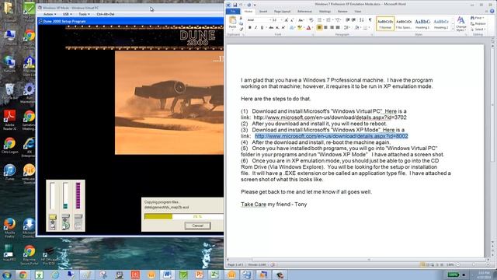Screen dimensions: 497x280
Task: Toggle Superscript formatting
Action: tap(283, 28)
